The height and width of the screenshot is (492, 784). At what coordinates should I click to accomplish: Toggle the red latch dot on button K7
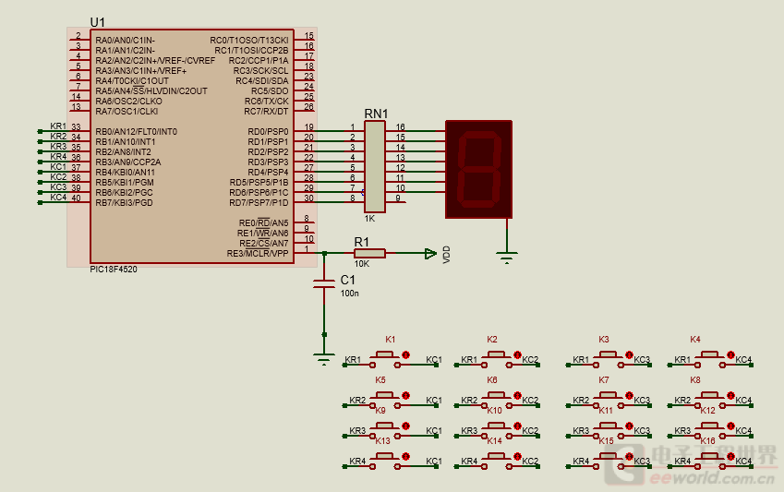point(629,395)
